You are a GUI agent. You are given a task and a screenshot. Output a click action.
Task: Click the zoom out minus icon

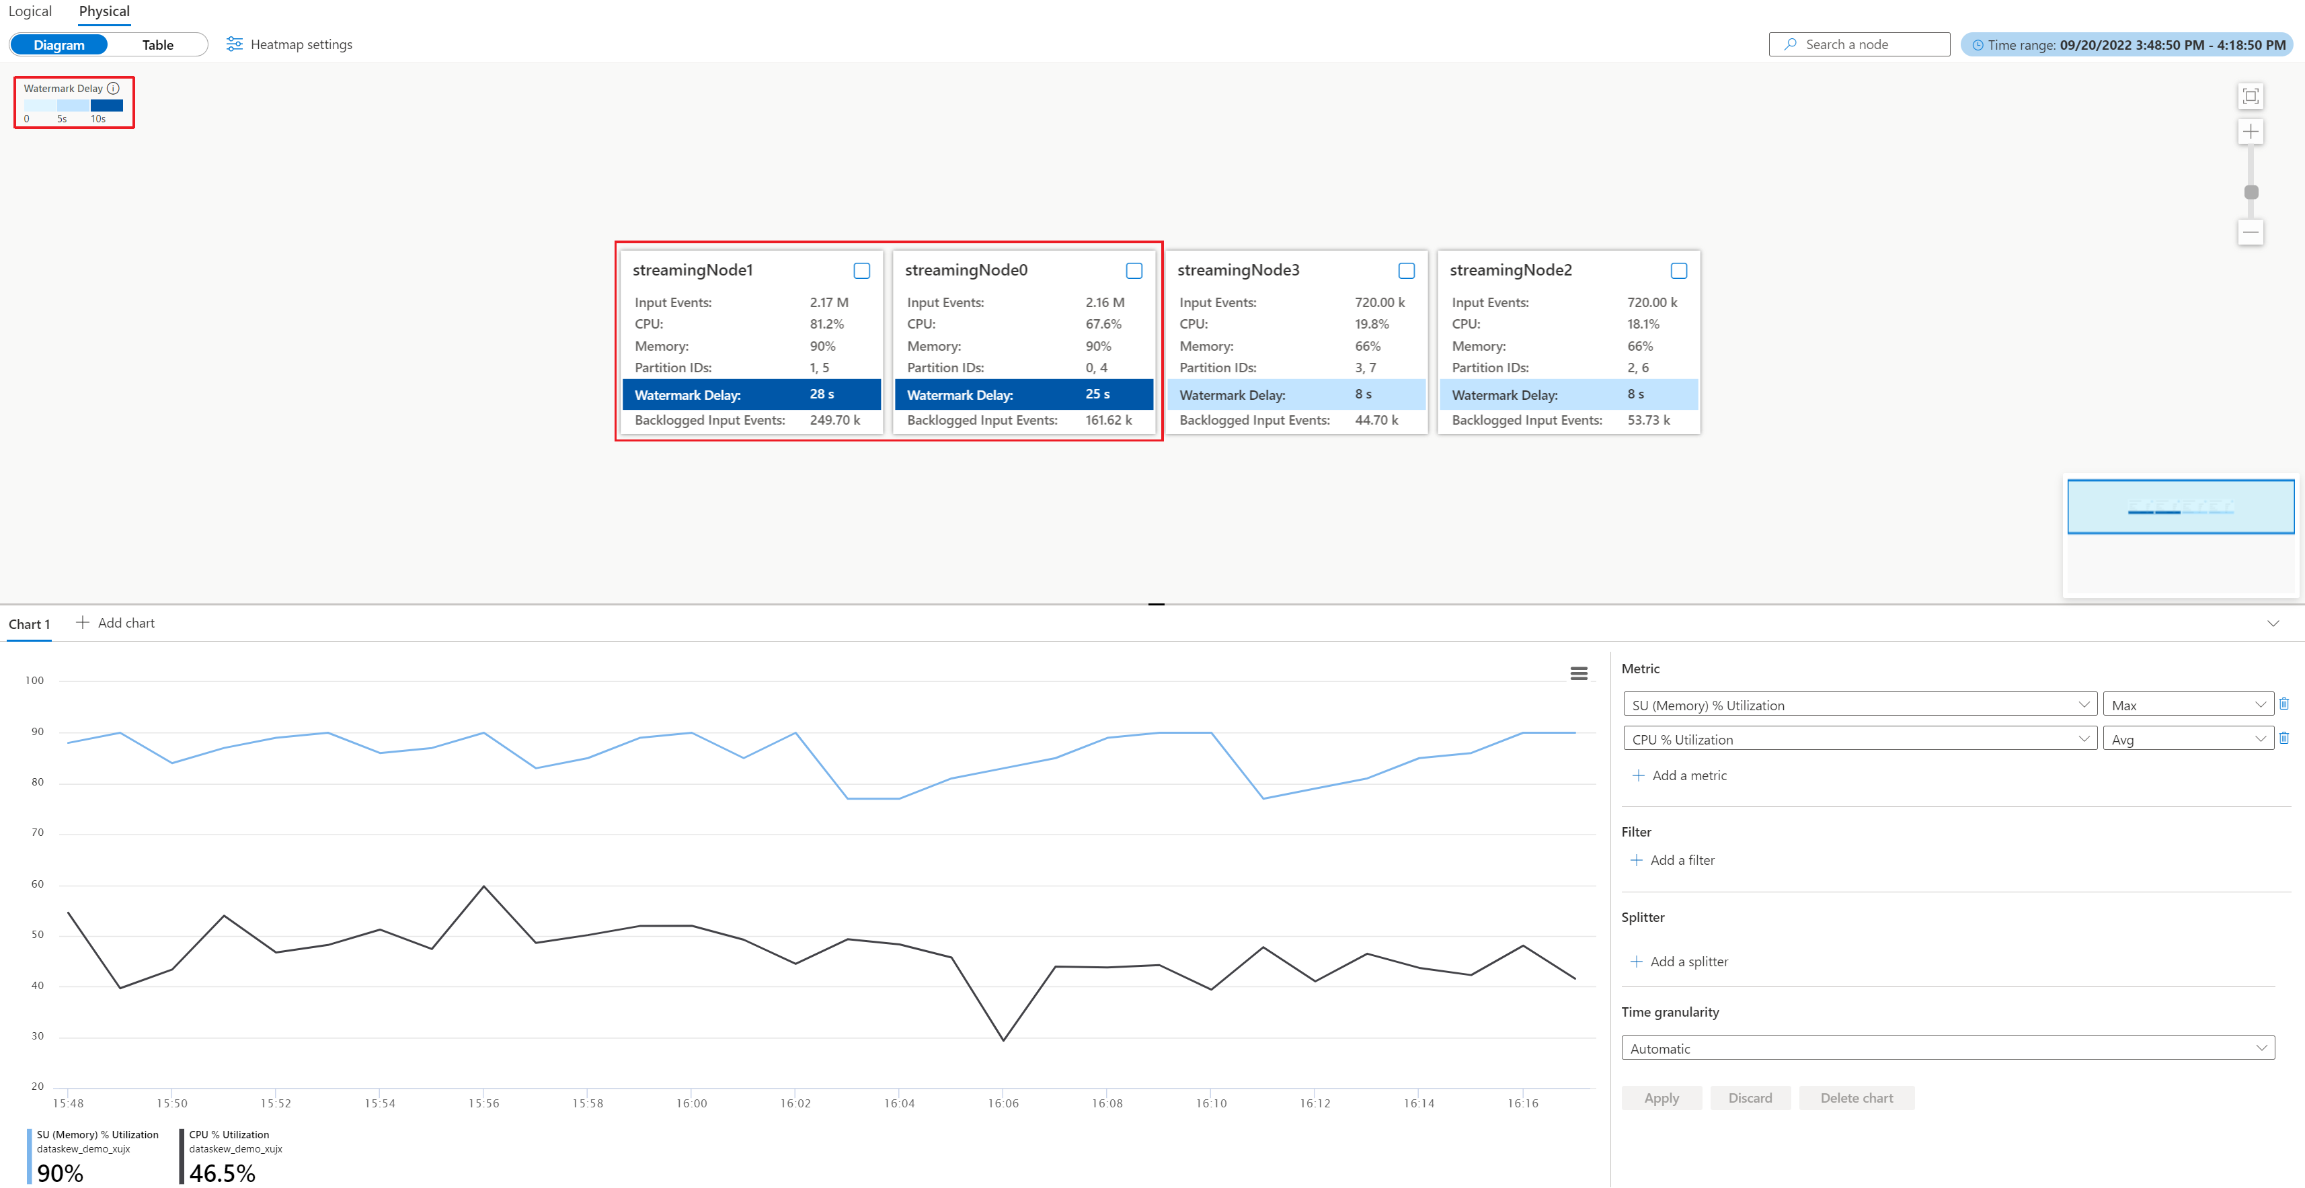pyautogui.click(x=2251, y=232)
